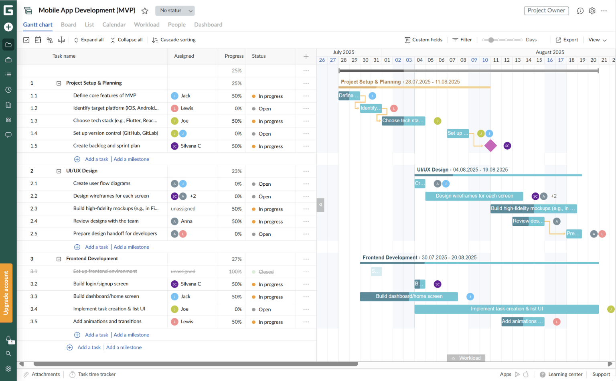The image size is (616, 381).
Task: Open the reports chart icon in sidebar
Action: tap(8, 105)
